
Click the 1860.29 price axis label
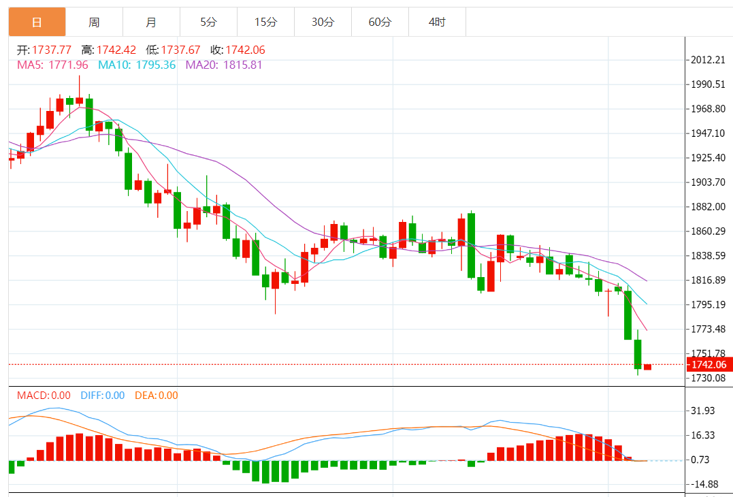pyautogui.click(x=708, y=231)
